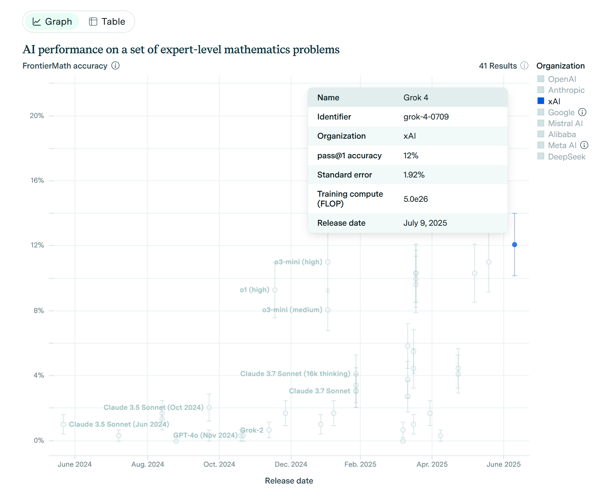The height and width of the screenshot is (489, 596).
Task: Select the Grok-2 data point
Action: [269, 430]
